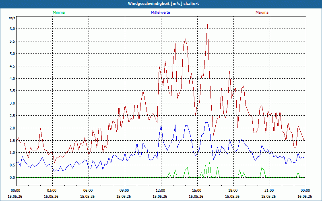Screen dimensions: 322x201
Task: Click the green Minima legend label
Action: pyautogui.click(x=59, y=12)
